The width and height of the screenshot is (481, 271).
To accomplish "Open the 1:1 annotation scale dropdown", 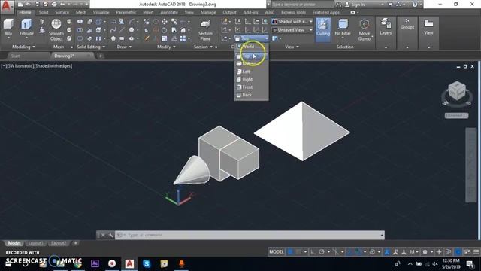I will point(414,252).
